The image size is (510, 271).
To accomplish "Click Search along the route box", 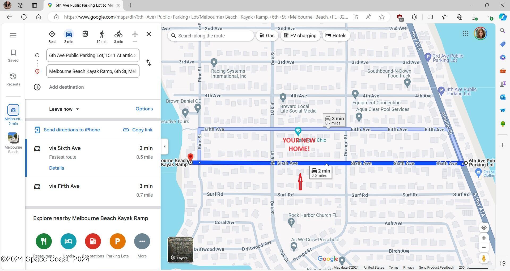I will (211, 36).
